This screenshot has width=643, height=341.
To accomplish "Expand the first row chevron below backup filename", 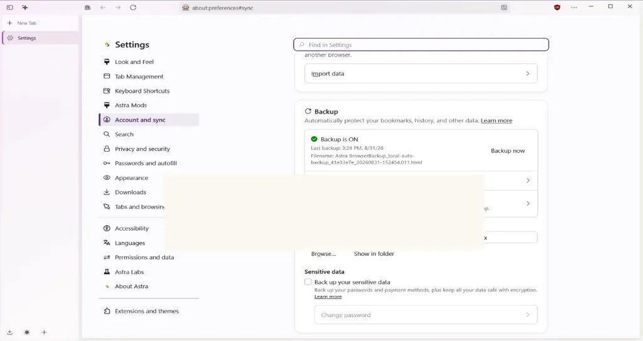I will click(x=527, y=181).
